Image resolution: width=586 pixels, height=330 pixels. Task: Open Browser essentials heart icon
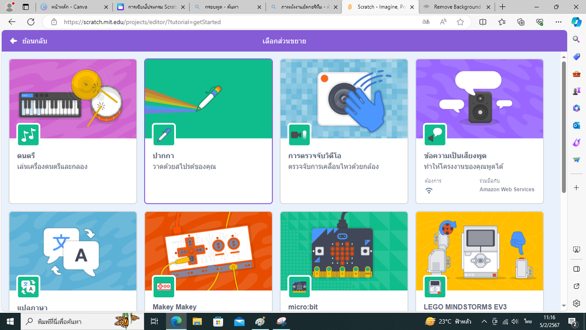[540, 22]
